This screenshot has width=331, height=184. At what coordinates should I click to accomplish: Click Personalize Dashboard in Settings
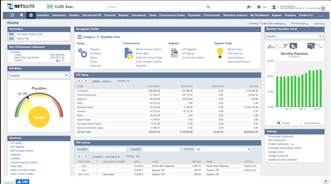point(281,136)
